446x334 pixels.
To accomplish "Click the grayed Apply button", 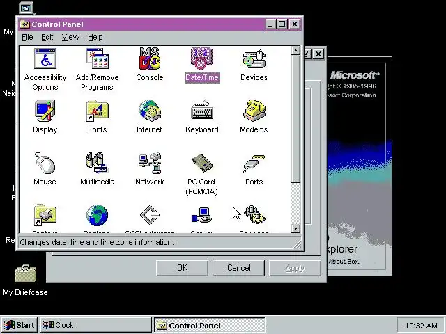I will point(295,268).
